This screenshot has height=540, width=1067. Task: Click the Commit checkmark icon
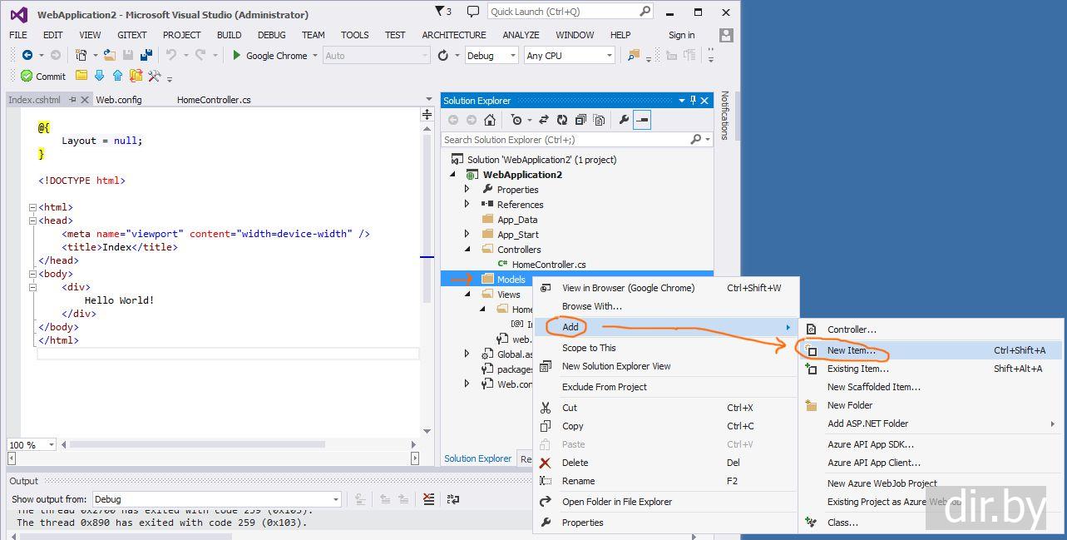point(27,76)
